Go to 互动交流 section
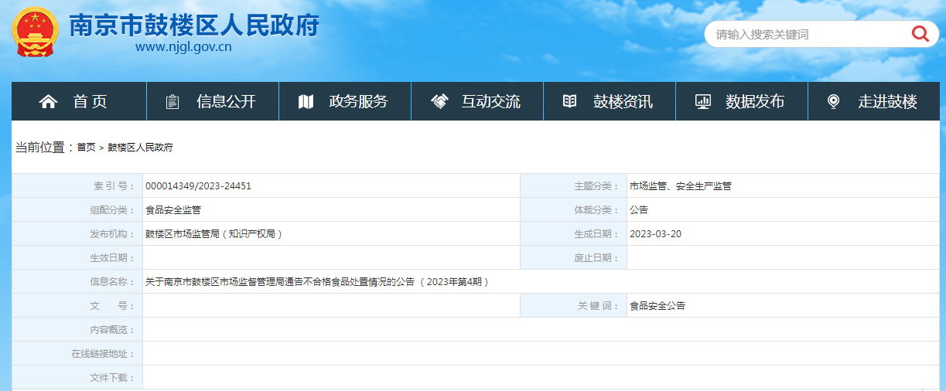 coord(491,102)
